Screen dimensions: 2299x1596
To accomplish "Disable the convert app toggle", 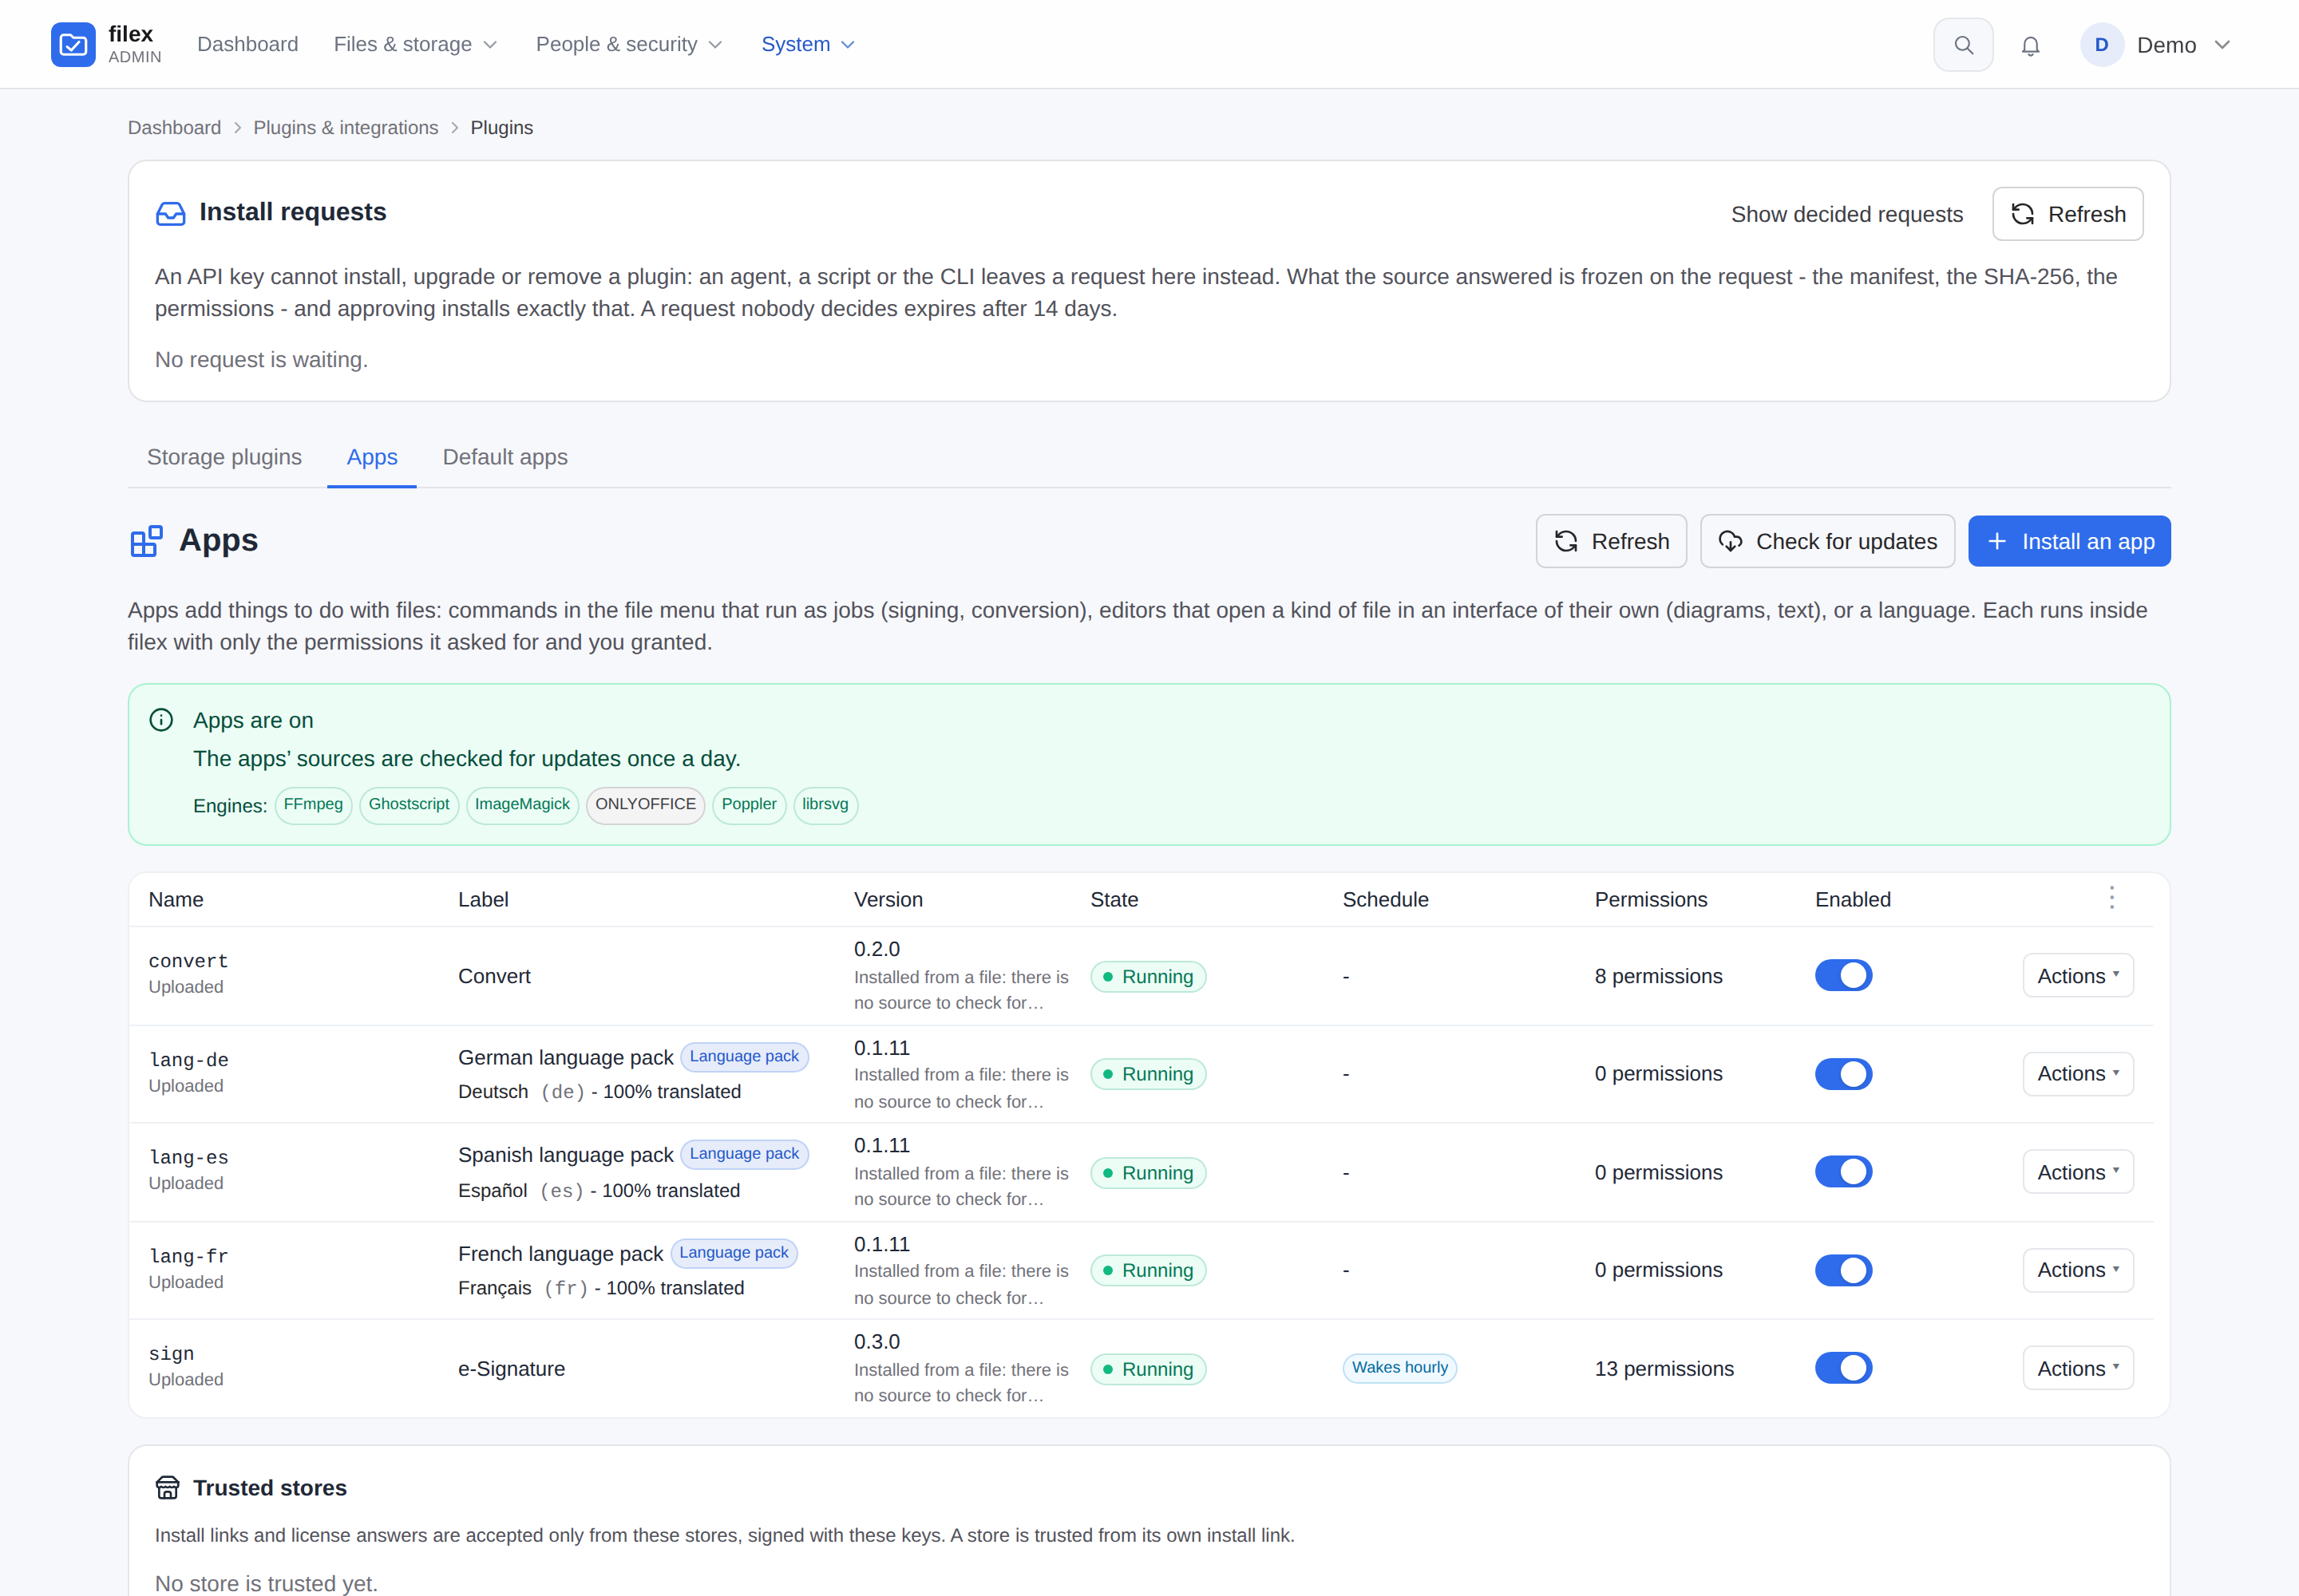I will click(x=1843, y=975).
